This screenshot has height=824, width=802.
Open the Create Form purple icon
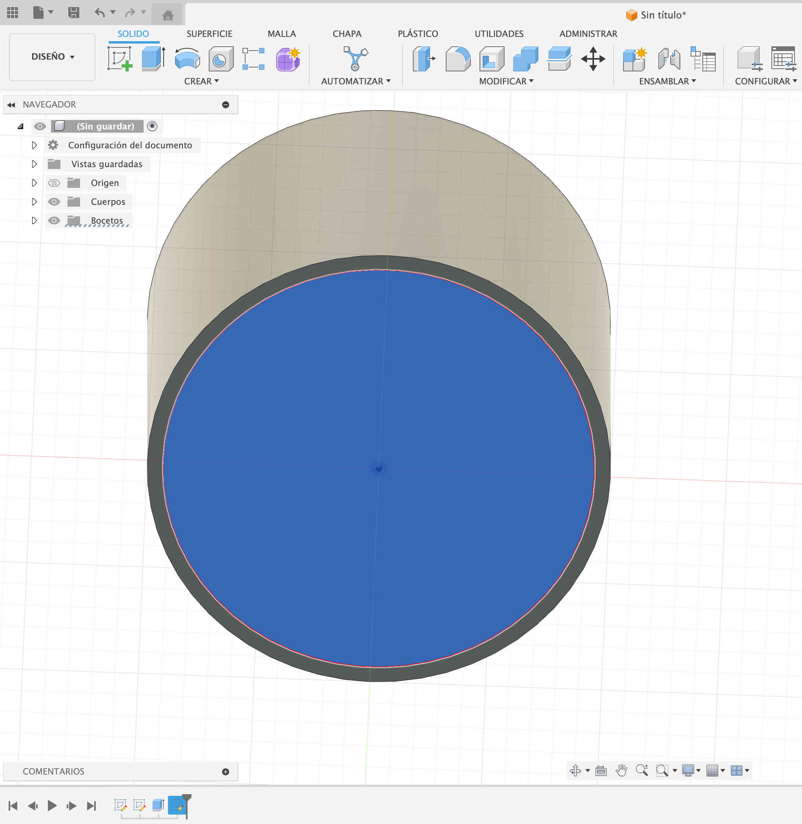click(x=288, y=58)
